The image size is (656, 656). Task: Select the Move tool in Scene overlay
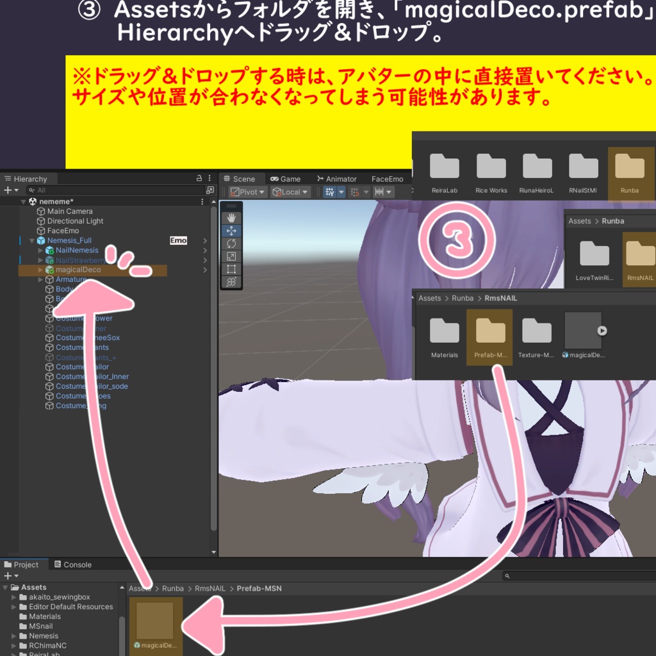231,231
